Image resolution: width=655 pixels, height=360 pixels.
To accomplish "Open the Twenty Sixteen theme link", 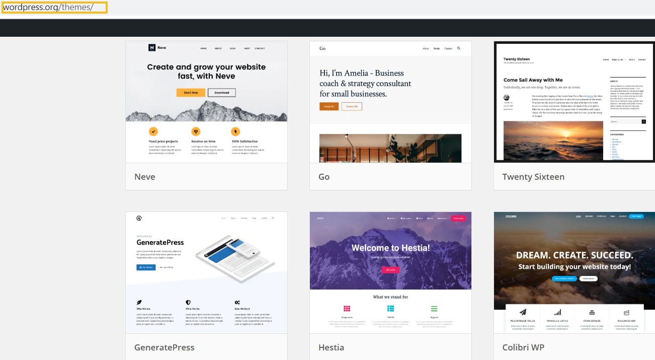I will point(533,176).
